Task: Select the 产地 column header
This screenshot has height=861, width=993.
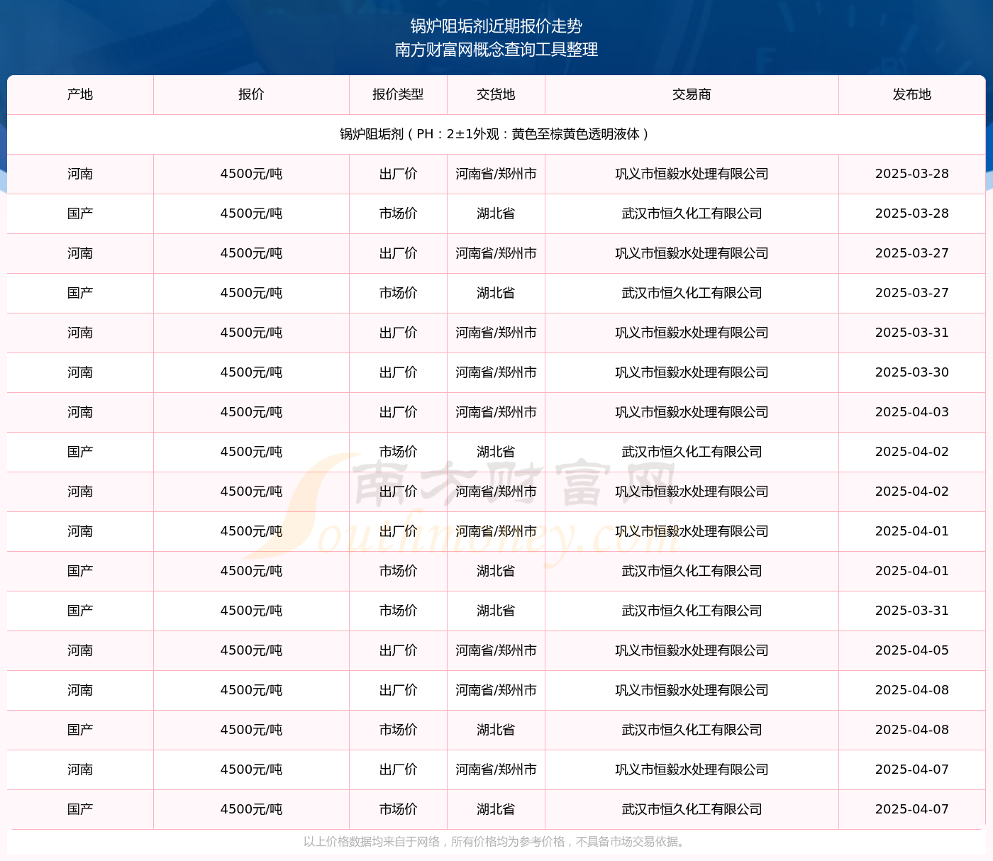Action: 80,94
